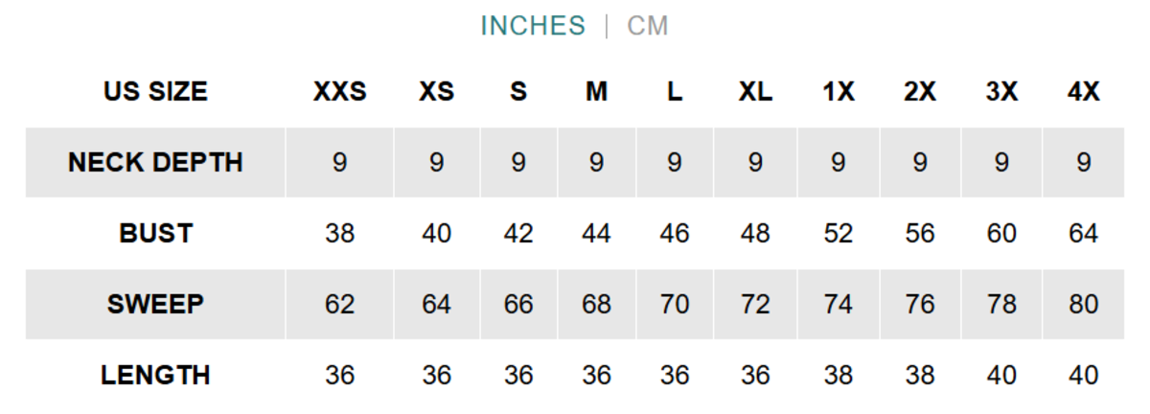Switch units to CM tab

click(648, 26)
